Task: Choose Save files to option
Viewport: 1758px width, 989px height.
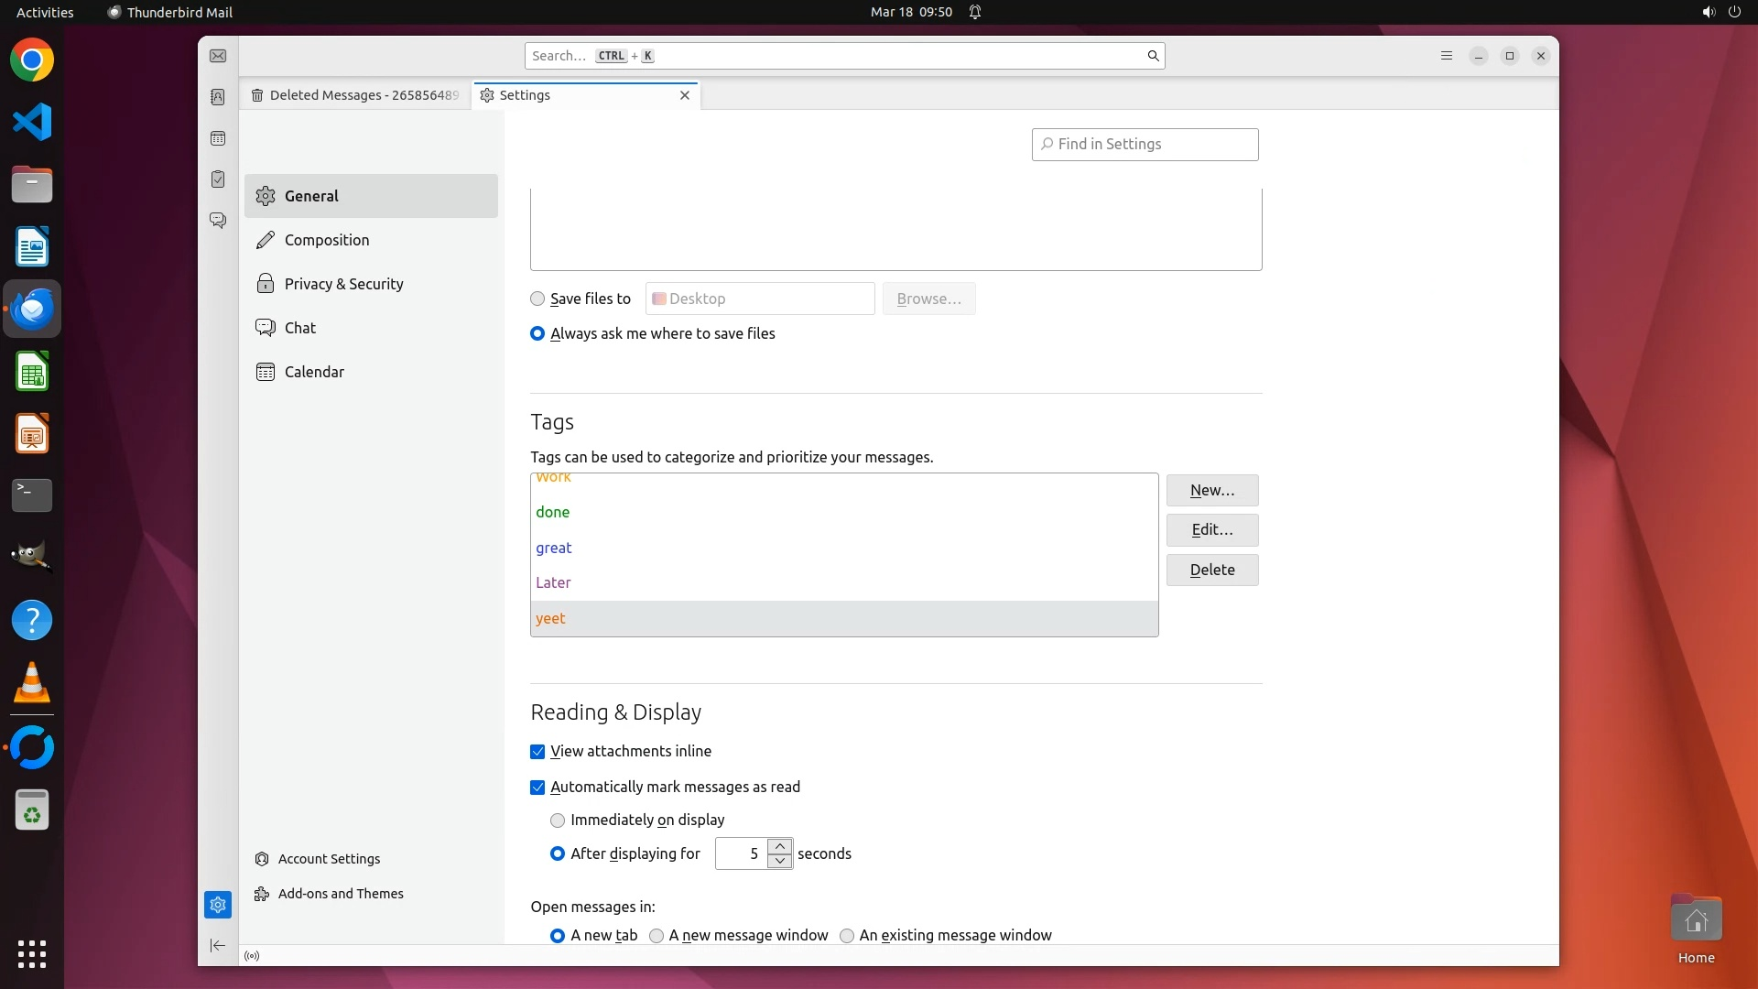Action: point(537,299)
